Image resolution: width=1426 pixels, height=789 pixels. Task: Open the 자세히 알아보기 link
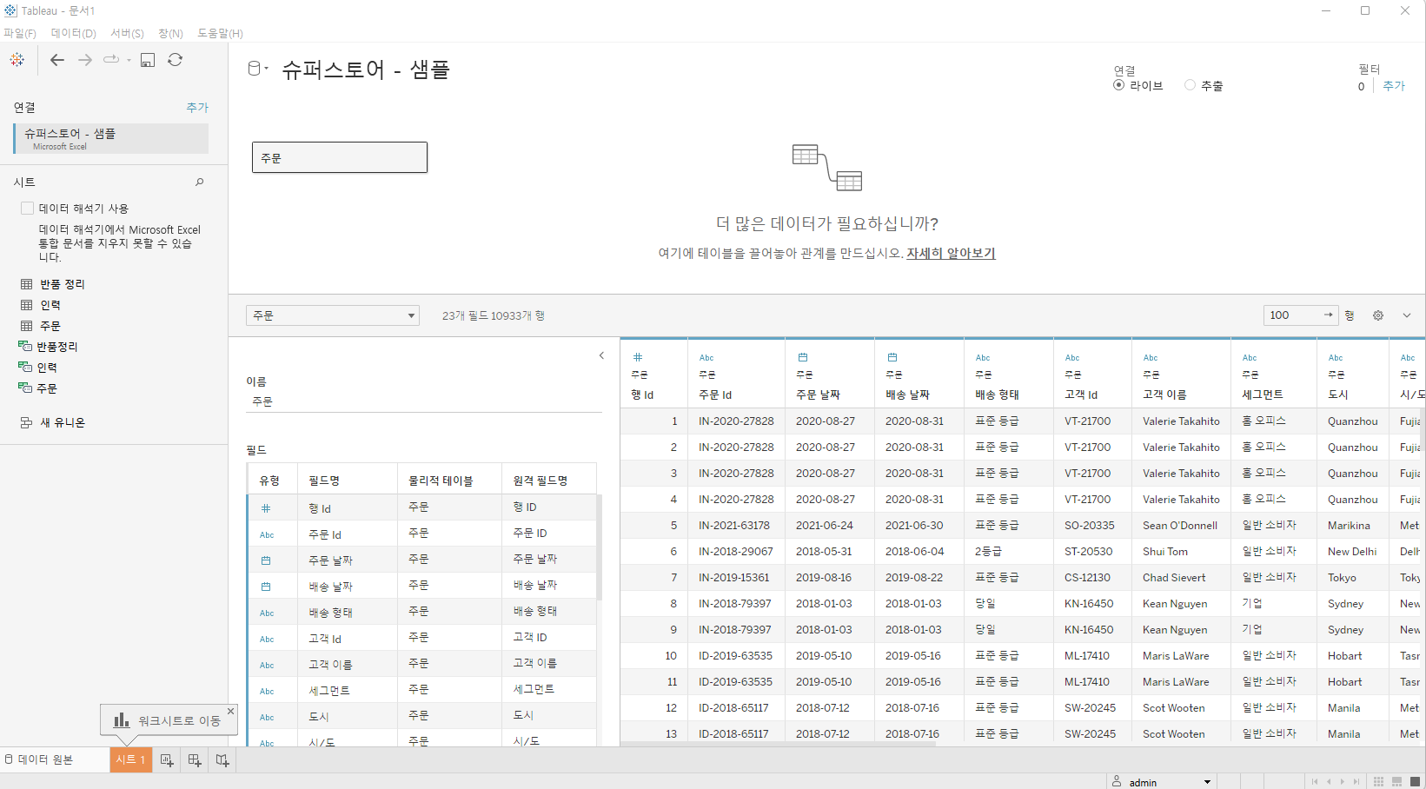pos(951,253)
